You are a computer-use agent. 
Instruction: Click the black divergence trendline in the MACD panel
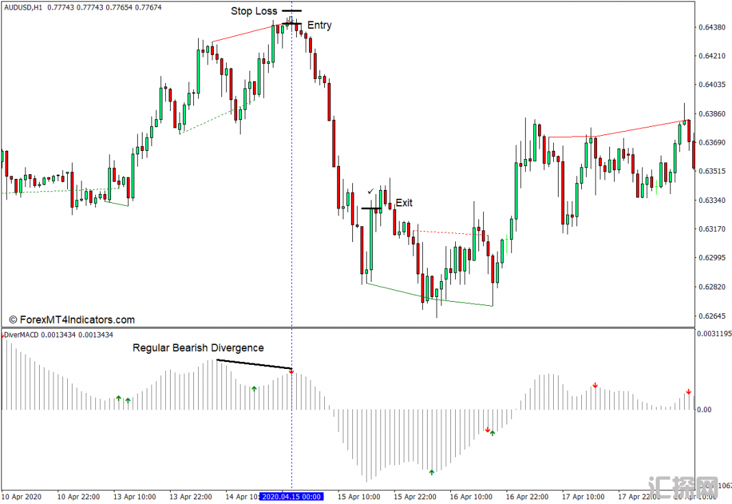pos(254,364)
